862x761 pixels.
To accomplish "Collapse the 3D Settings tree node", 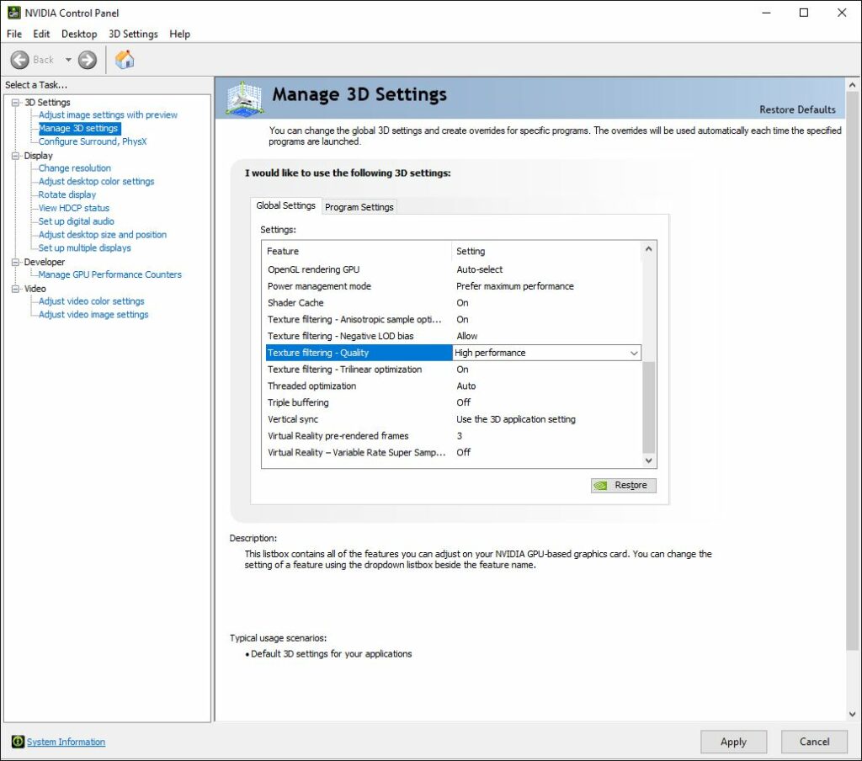I will pos(15,102).
